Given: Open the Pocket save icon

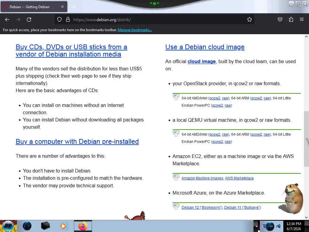Looking at the screenshot, I should click(x=280, y=19).
